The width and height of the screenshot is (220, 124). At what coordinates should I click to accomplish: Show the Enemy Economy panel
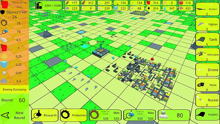click(15, 89)
